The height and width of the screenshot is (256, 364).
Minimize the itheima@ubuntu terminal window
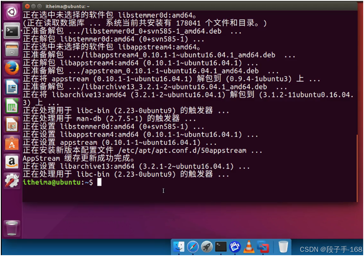click(x=34, y=6)
